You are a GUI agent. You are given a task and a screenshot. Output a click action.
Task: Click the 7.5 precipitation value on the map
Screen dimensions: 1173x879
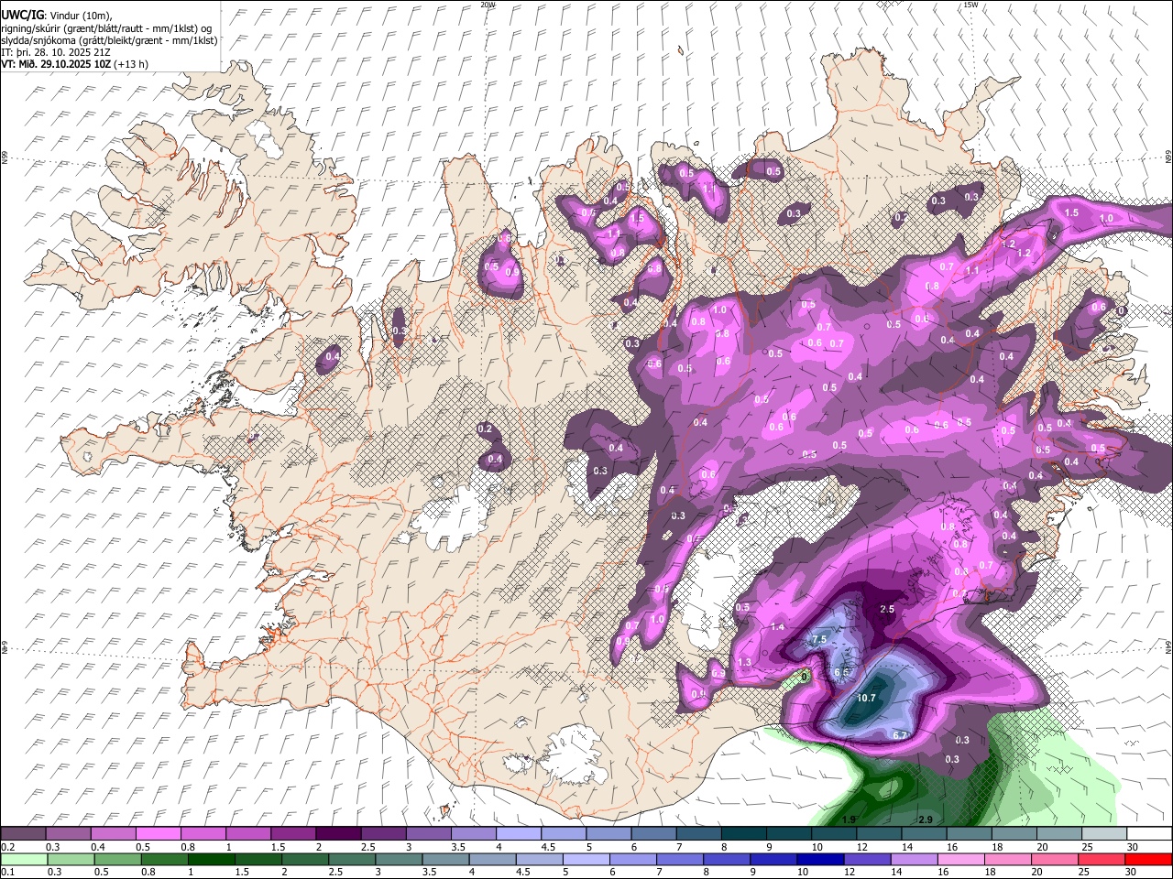tap(819, 639)
